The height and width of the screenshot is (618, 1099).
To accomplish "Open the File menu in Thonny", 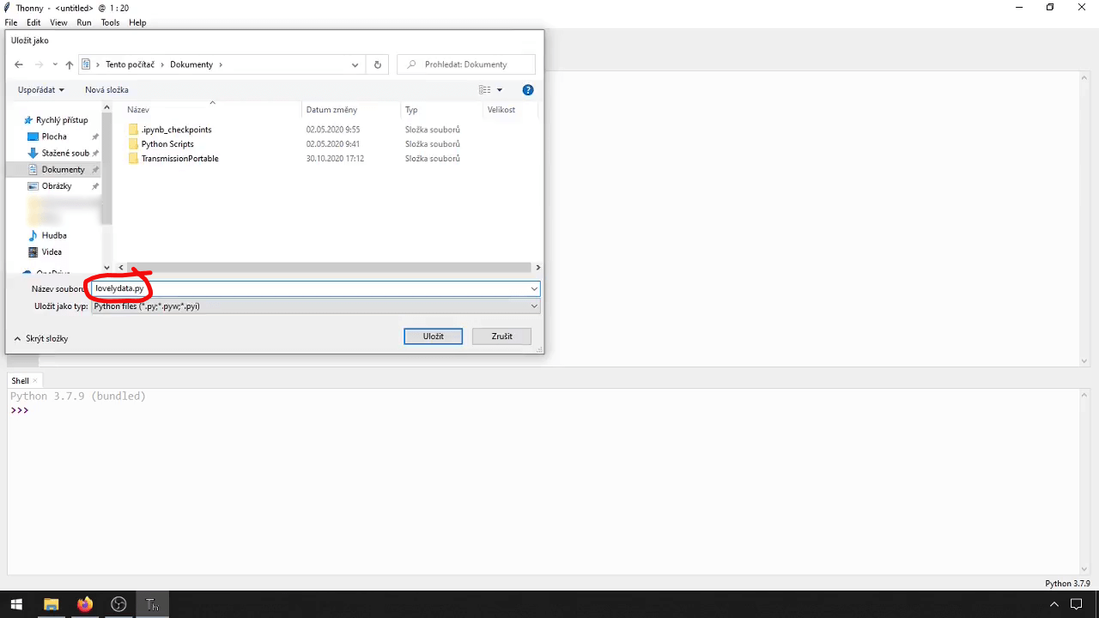I will click(x=11, y=22).
